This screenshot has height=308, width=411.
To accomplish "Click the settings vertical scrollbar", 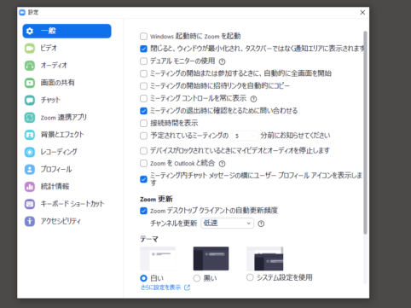I will (x=365, y=133).
